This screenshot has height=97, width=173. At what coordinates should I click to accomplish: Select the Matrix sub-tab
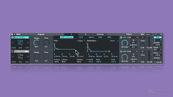91,37
